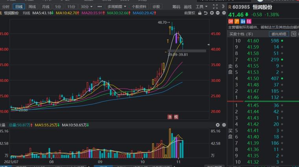
Task: Expand the 30分 period dropdown
Action: coord(87,7)
